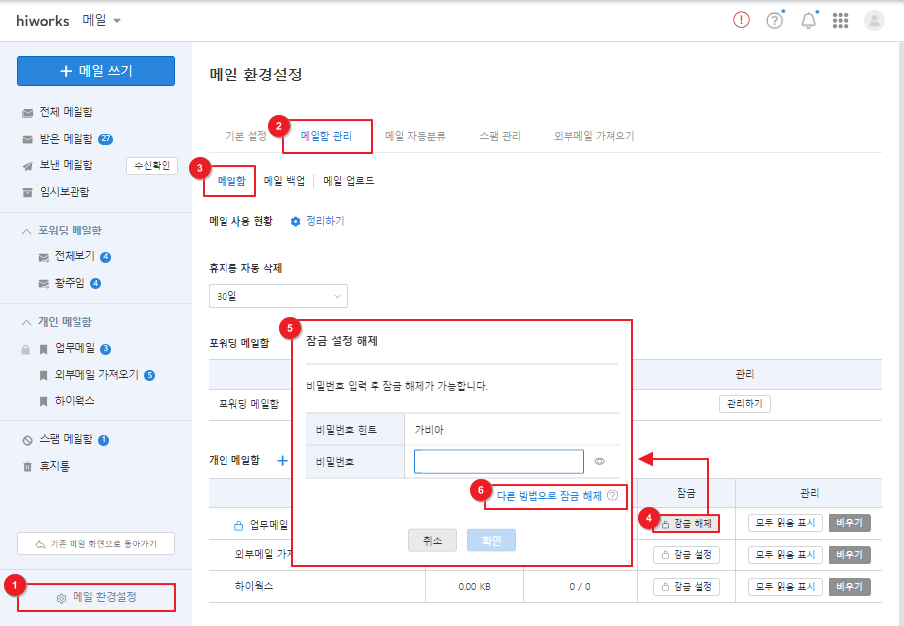Click the help icon beside 다른 방법으로 잠금 해제

(x=613, y=495)
